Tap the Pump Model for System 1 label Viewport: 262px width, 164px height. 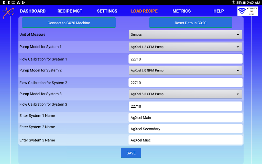[x=40, y=47]
